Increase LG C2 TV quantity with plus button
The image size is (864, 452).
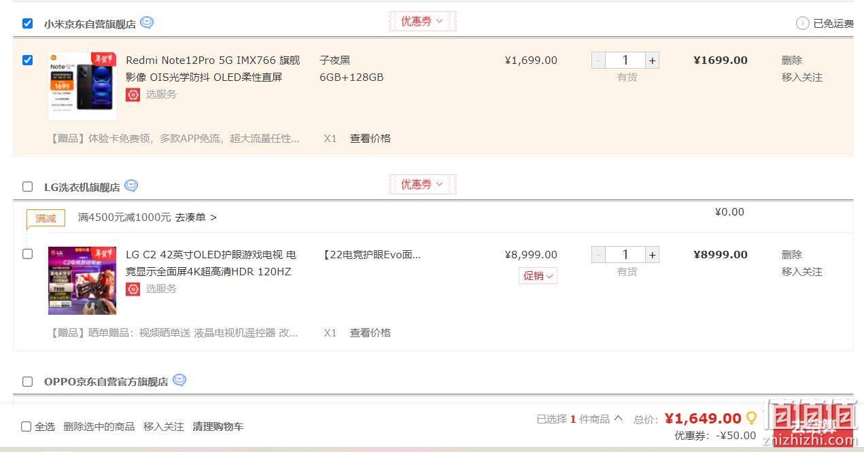click(x=653, y=255)
